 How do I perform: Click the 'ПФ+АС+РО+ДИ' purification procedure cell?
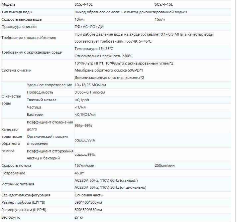89,27
